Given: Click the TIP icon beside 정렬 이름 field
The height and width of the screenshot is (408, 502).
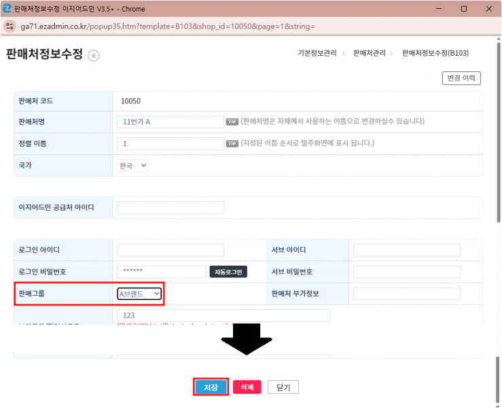Looking at the screenshot, I should click(232, 143).
